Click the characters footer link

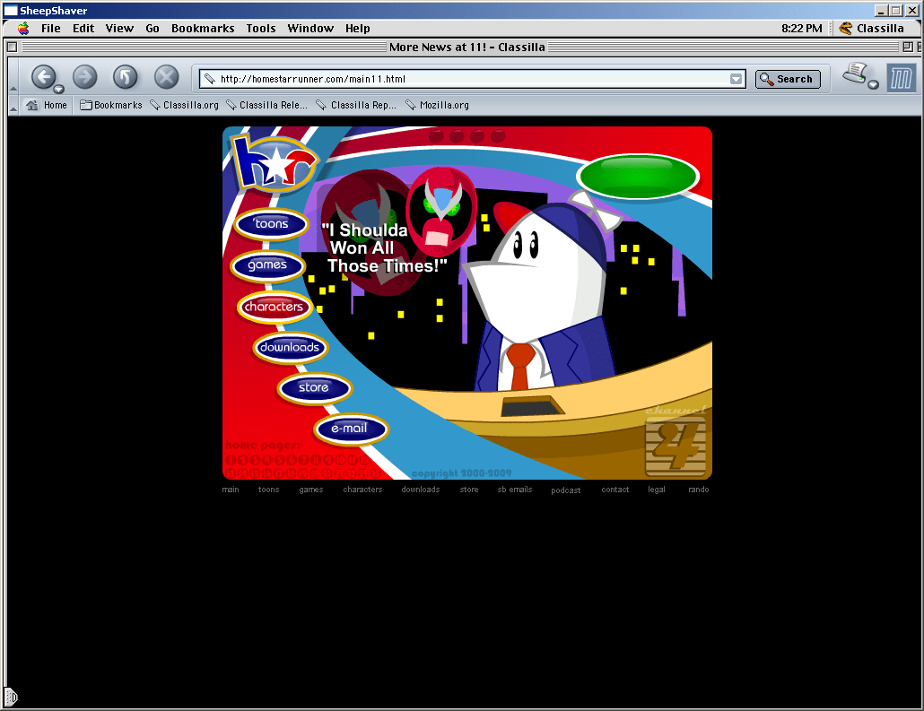pos(363,490)
